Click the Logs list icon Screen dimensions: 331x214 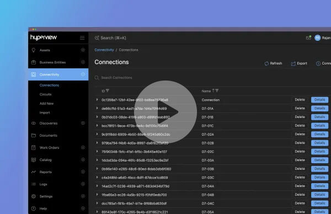pos(33,184)
